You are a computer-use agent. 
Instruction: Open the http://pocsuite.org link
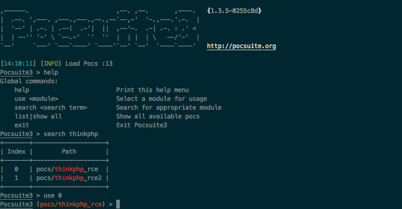coord(242,47)
